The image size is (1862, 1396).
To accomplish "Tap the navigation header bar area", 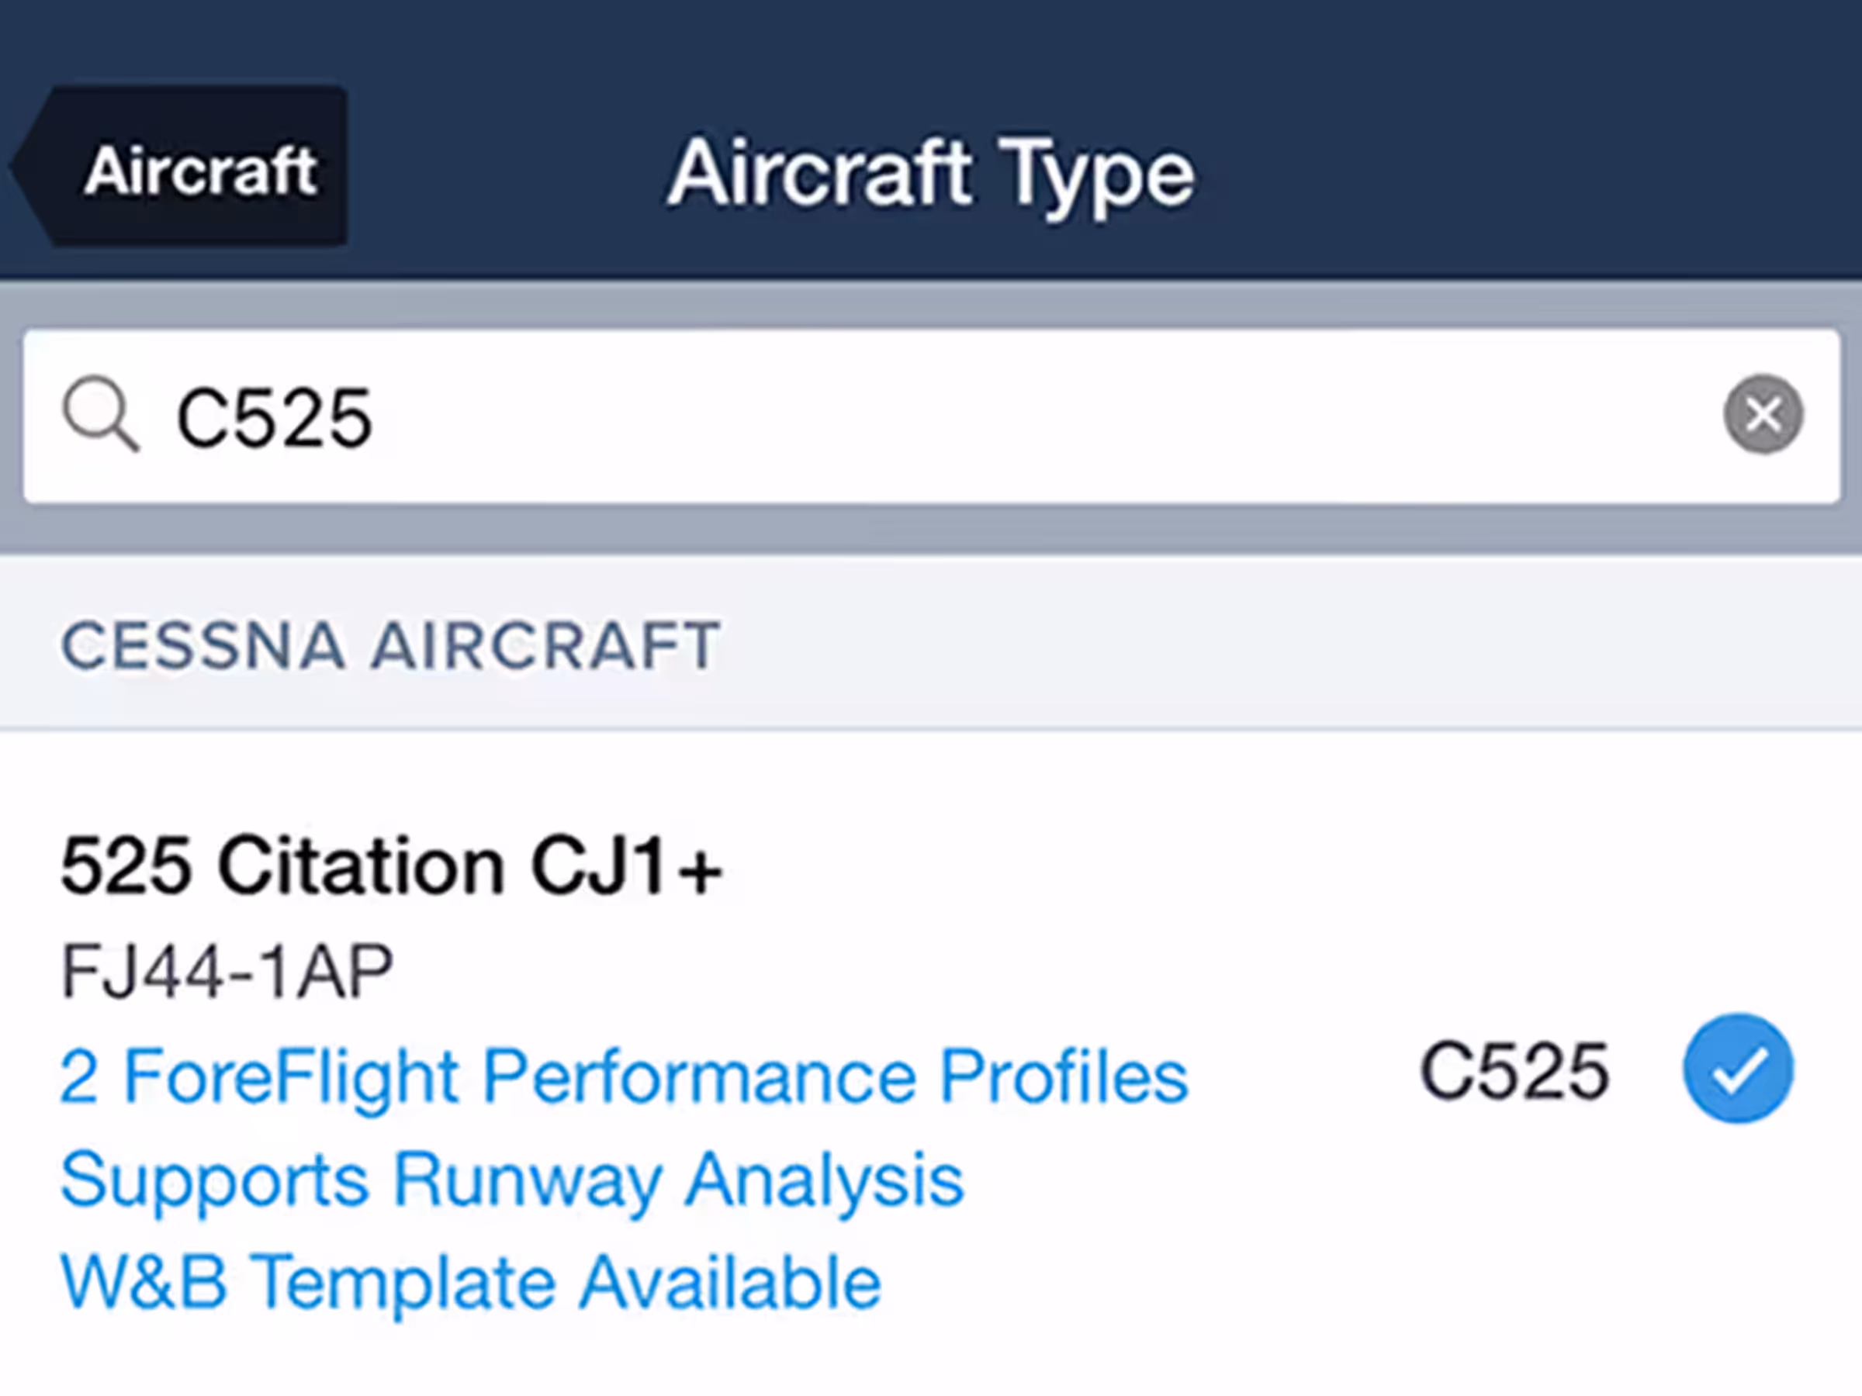I will point(931,139).
